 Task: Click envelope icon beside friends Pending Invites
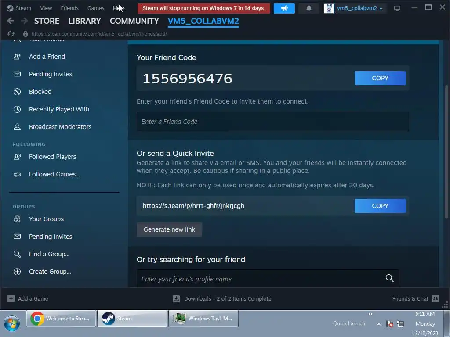click(x=17, y=74)
